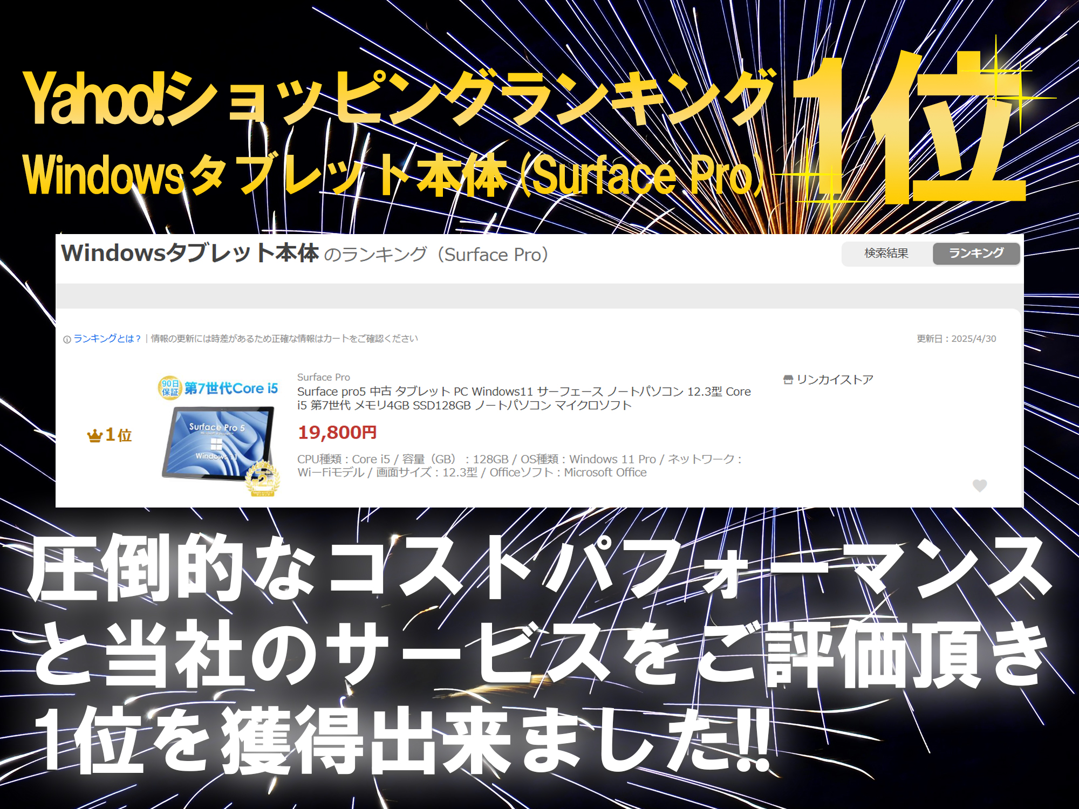Click the 90日保証 badge on product image
This screenshot has height=809, width=1079.
(x=170, y=388)
